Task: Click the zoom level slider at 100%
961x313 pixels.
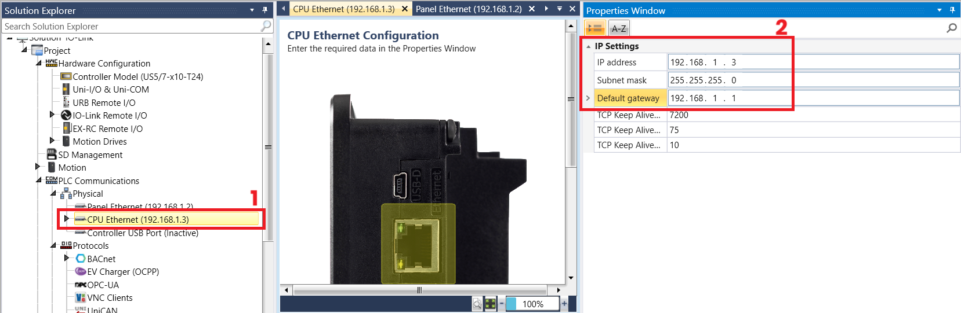Action: 532,303
